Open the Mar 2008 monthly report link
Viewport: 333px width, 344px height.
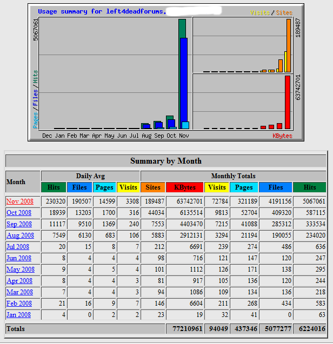[x=20, y=292]
